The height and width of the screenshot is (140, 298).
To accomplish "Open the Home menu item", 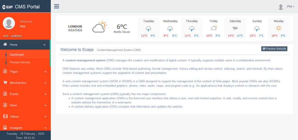I will click(x=25, y=45).
